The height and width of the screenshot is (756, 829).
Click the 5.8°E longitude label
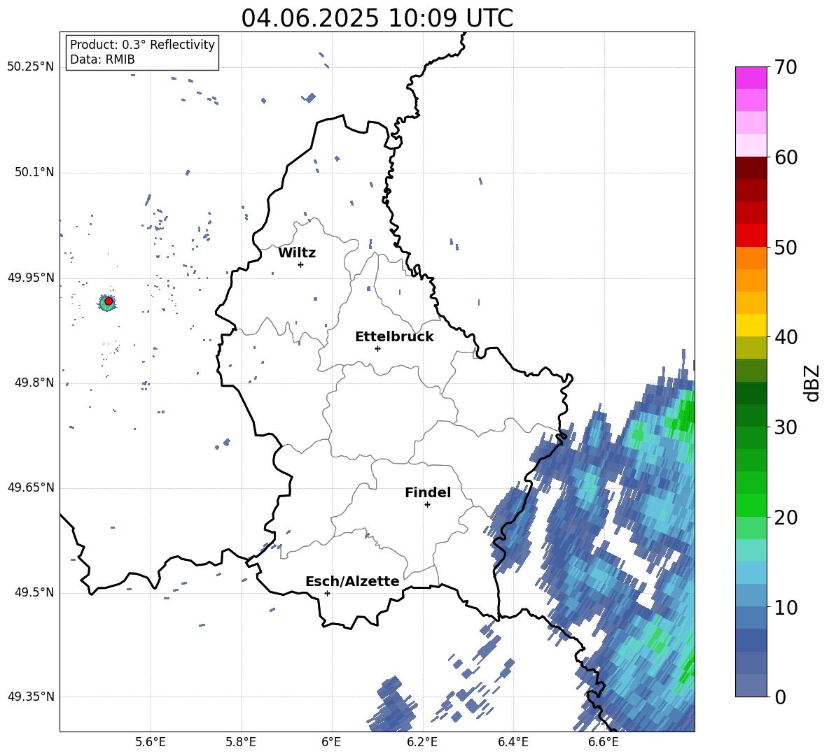point(241,742)
